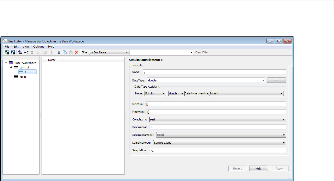Click the Move Element Up arrow icon
The height and width of the screenshot is (181, 334).
coord(32,52)
